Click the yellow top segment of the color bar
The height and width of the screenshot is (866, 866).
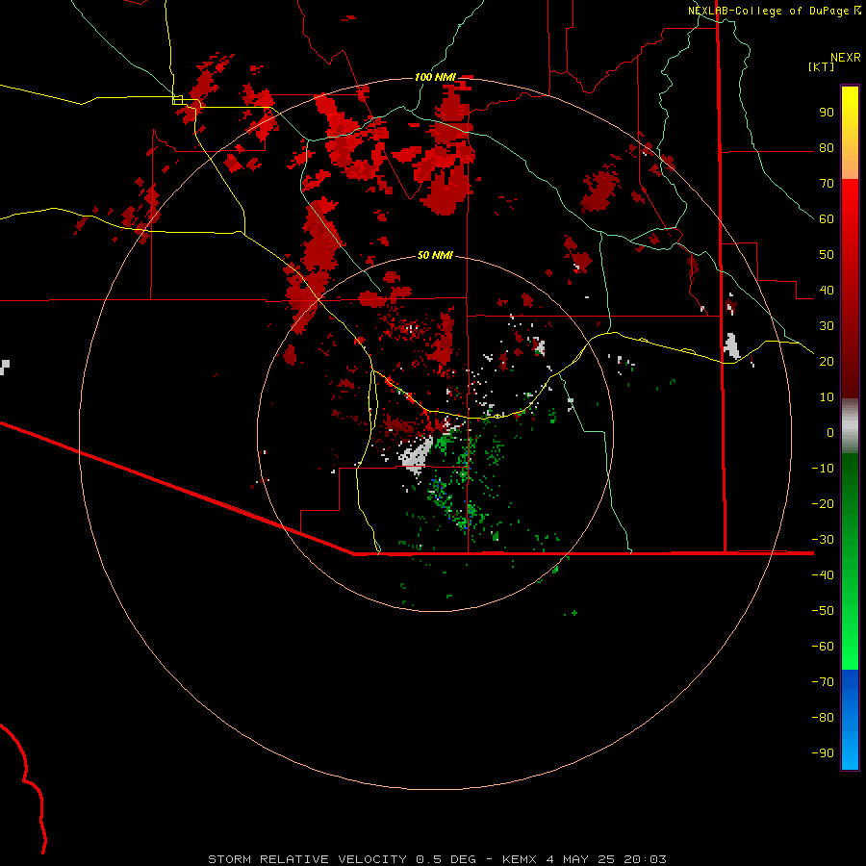(x=850, y=132)
